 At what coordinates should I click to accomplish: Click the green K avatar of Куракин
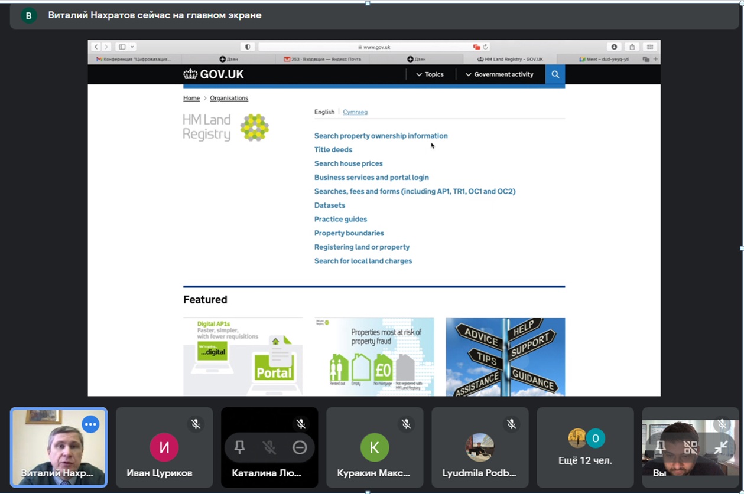(375, 447)
